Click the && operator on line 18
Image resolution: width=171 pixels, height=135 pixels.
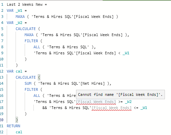(45, 108)
